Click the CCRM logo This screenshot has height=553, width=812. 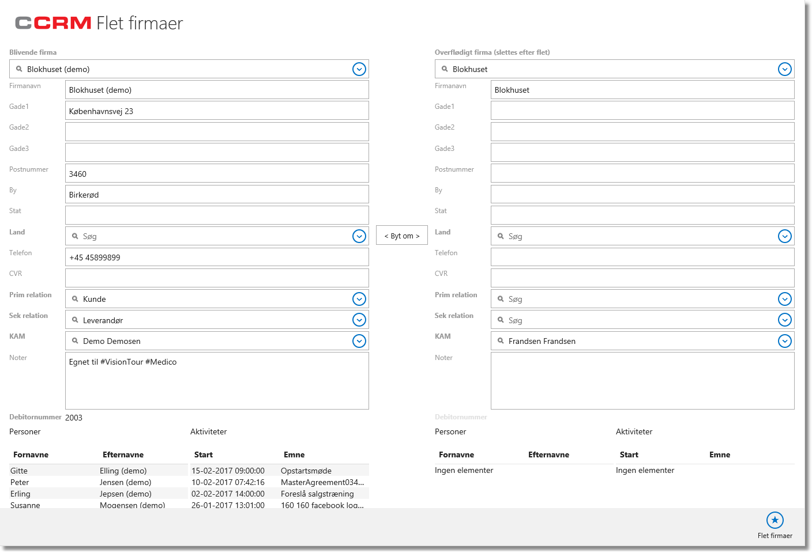pyautogui.click(x=53, y=23)
